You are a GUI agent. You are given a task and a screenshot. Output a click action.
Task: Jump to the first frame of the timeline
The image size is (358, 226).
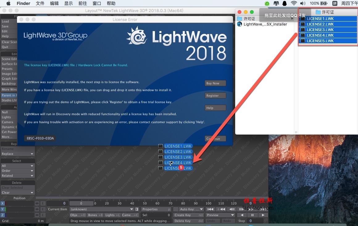[x=210, y=209]
